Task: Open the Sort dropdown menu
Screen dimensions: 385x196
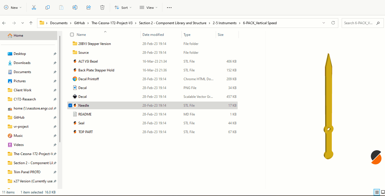Action: point(123,8)
